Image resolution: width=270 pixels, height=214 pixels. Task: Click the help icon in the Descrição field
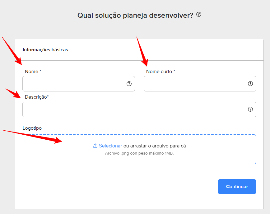250,109
